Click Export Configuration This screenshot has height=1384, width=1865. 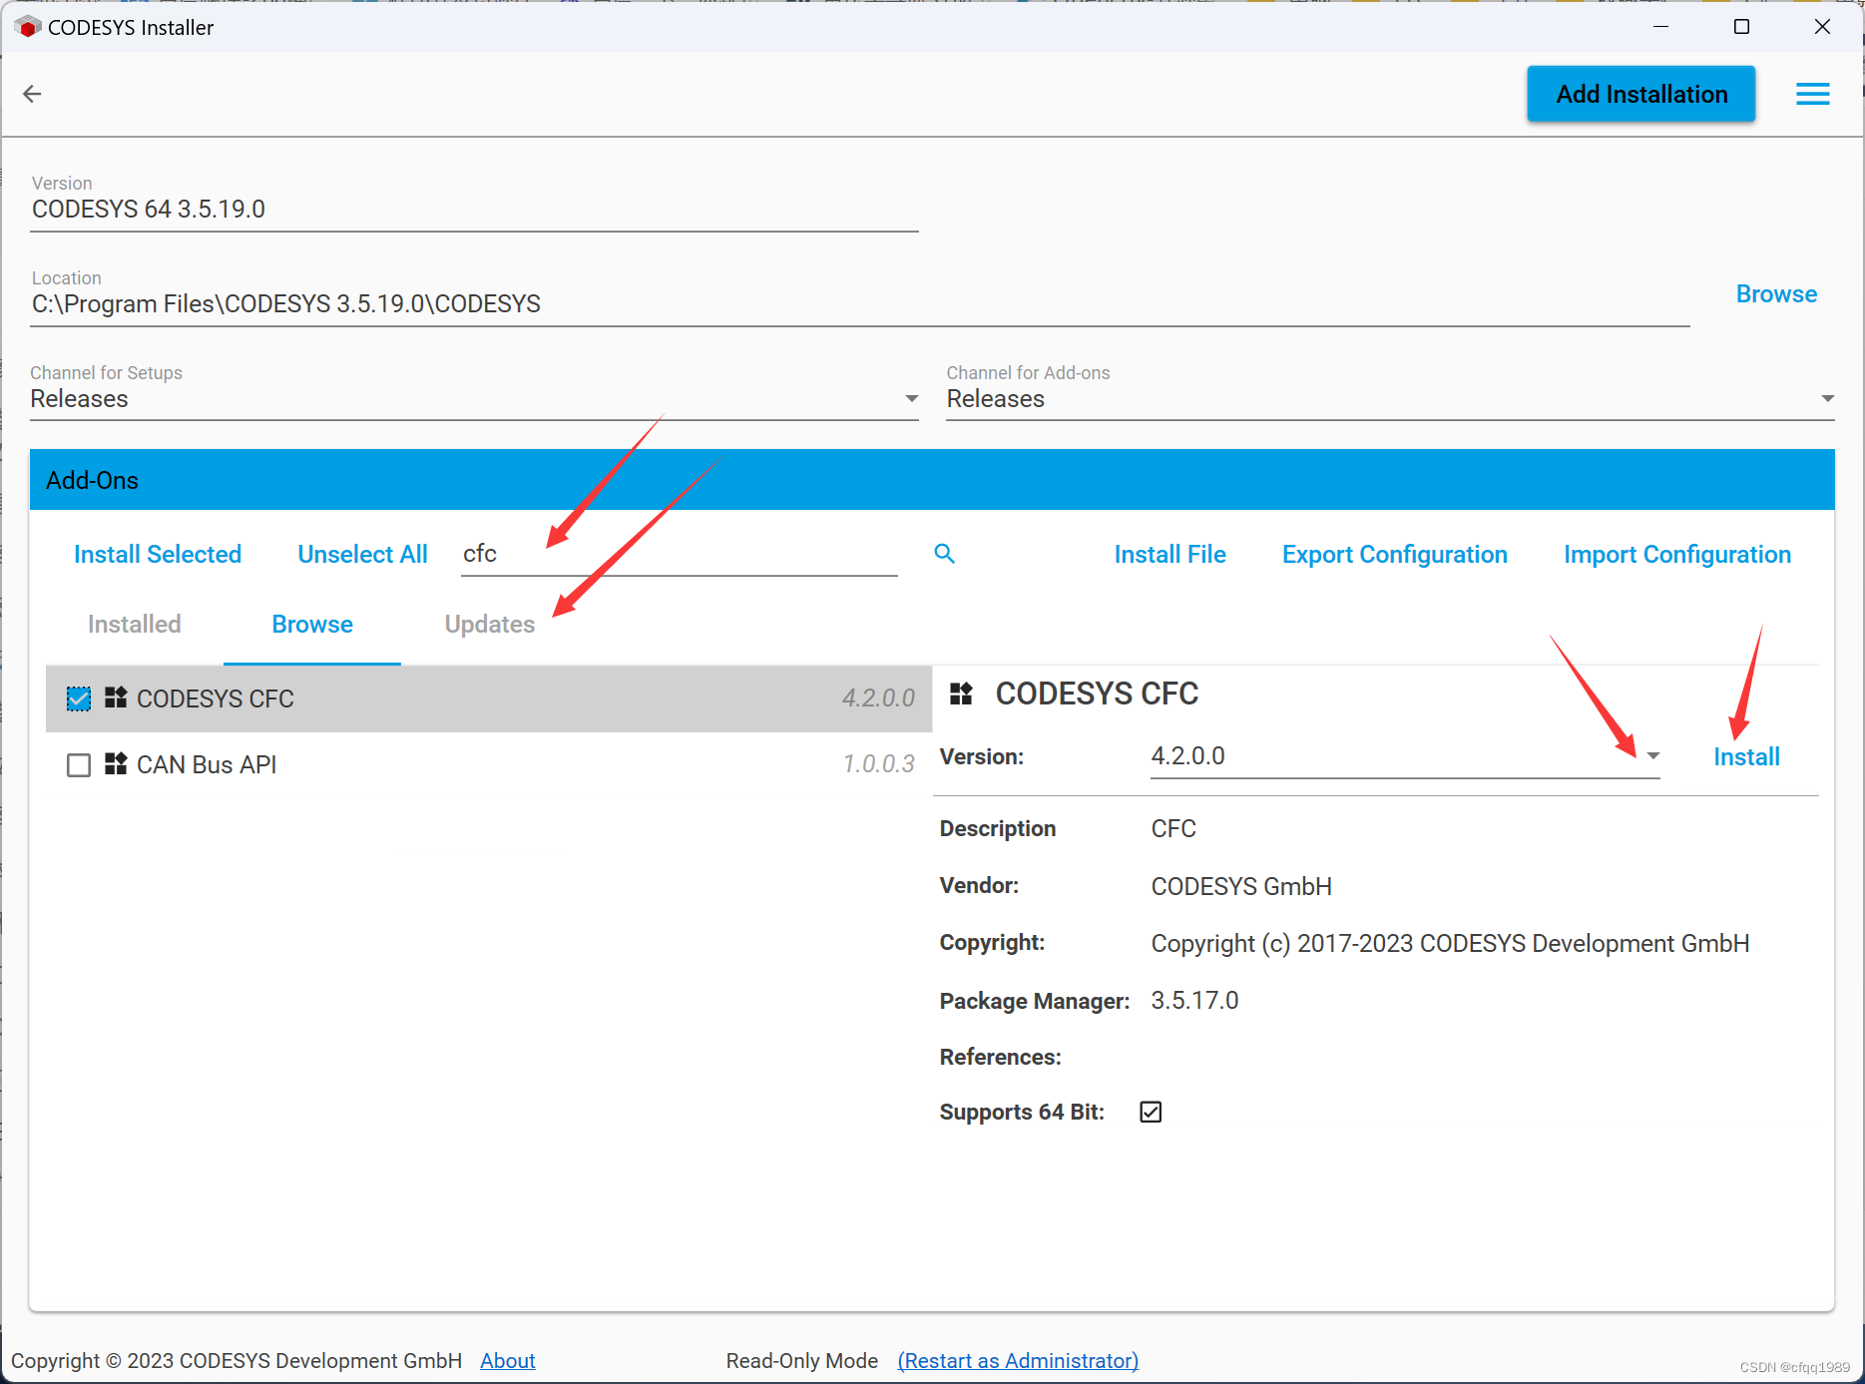click(x=1394, y=555)
